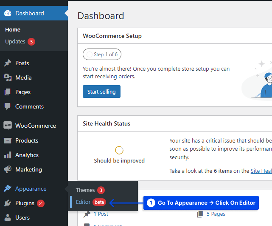
Task: Click the Dashboard gauge icon
Action: click(x=8, y=13)
